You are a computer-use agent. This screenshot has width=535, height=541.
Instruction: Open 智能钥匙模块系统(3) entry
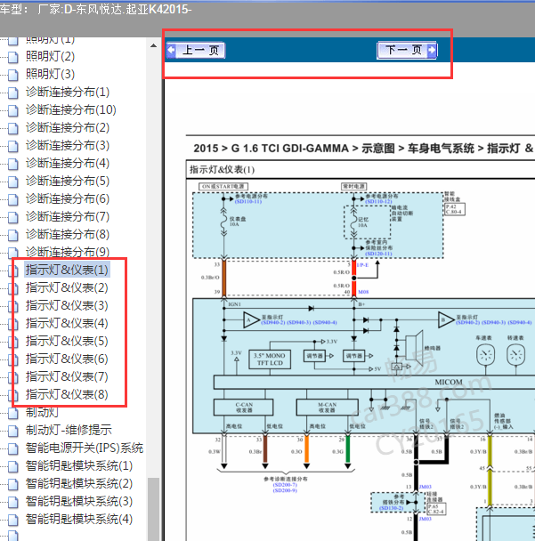click(x=79, y=502)
